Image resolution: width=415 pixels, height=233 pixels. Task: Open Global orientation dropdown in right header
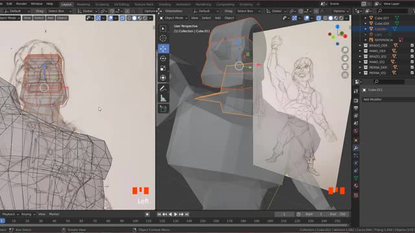(276, 11)
